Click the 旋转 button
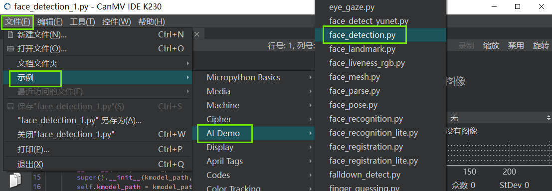 point(541,45)
